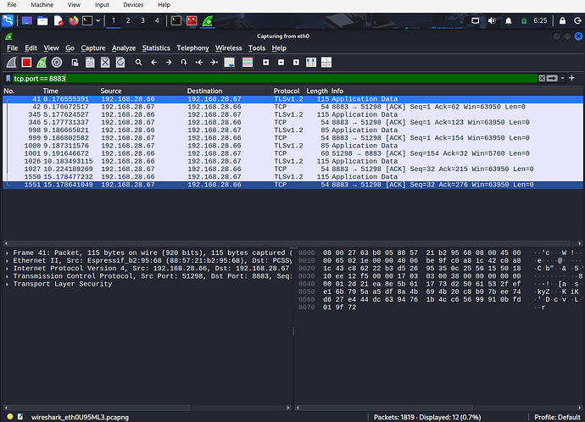The width and height of the screenshot is (585, 422).
Task: Open expert information status bar indicator
Action: point(10,417)
